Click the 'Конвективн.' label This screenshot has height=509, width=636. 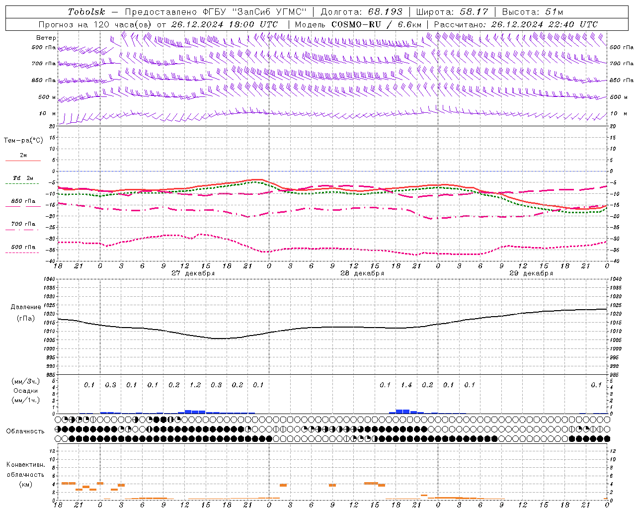coord(26,465)
